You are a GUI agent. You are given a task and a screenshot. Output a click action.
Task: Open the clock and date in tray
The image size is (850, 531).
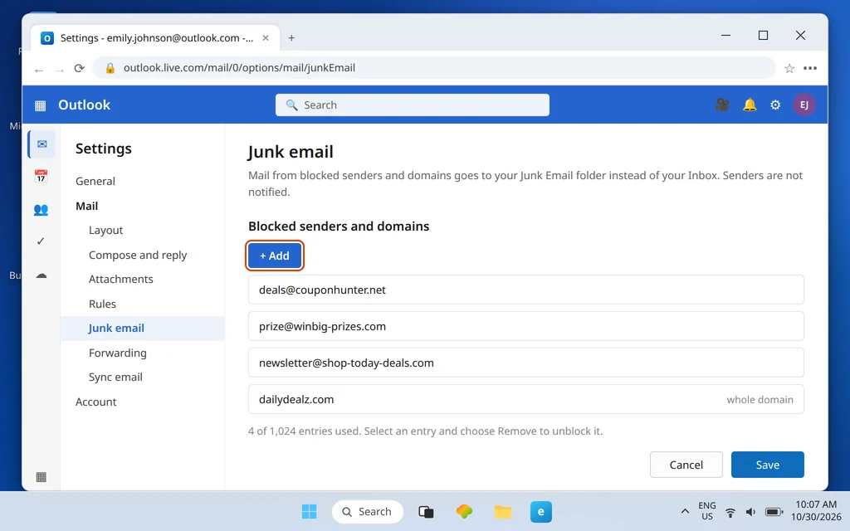[816, 511]
